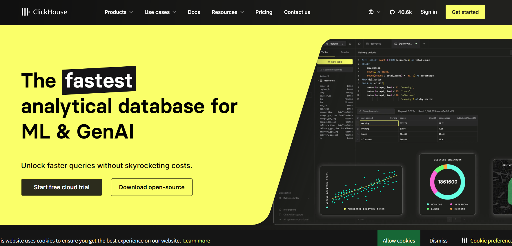This screenshot has width=512, height=246.
Task: Click the Get started button
Action: tap(465, 12)
